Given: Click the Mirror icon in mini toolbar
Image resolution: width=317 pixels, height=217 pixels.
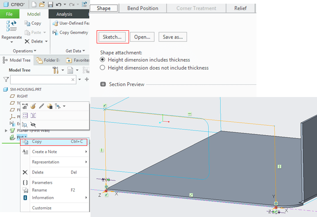Looking at the screenshot, I should pos(33,115).
